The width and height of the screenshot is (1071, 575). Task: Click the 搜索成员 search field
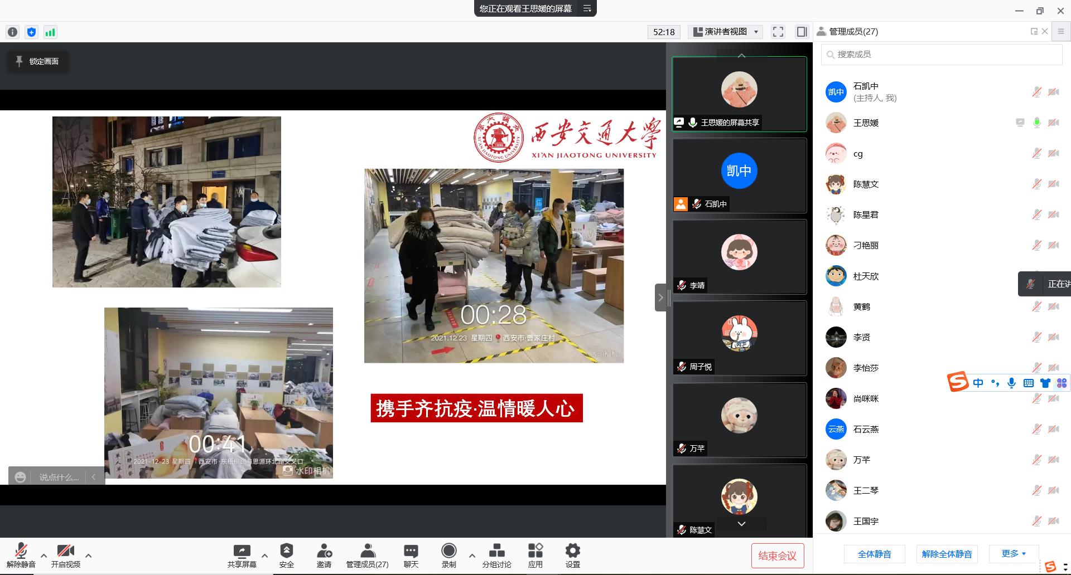tap(942, 54)
